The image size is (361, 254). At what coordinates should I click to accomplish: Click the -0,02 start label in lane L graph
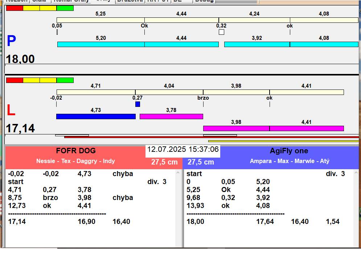point(56,98)
